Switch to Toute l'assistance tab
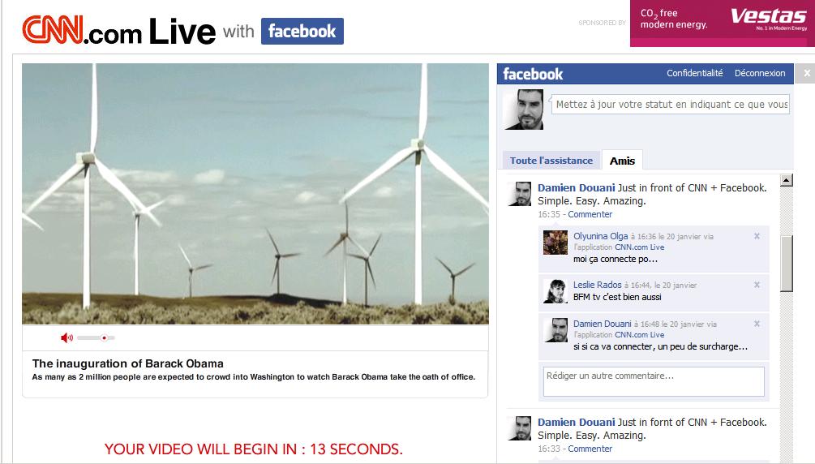 coord(551,161)
